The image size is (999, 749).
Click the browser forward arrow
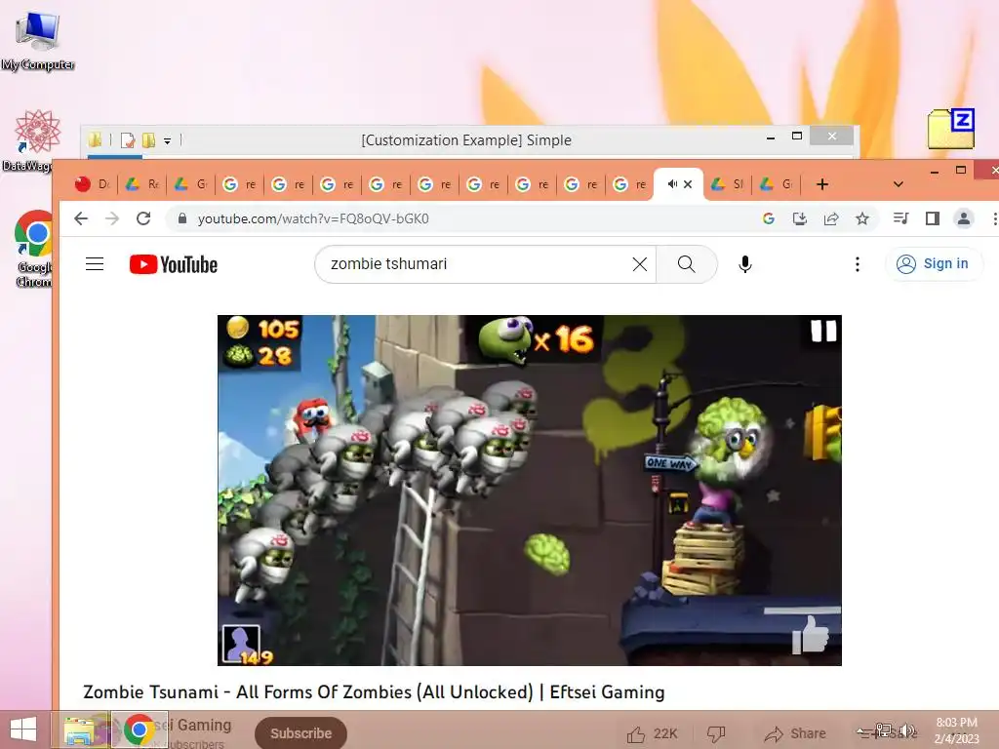click(x=112, y=219)
